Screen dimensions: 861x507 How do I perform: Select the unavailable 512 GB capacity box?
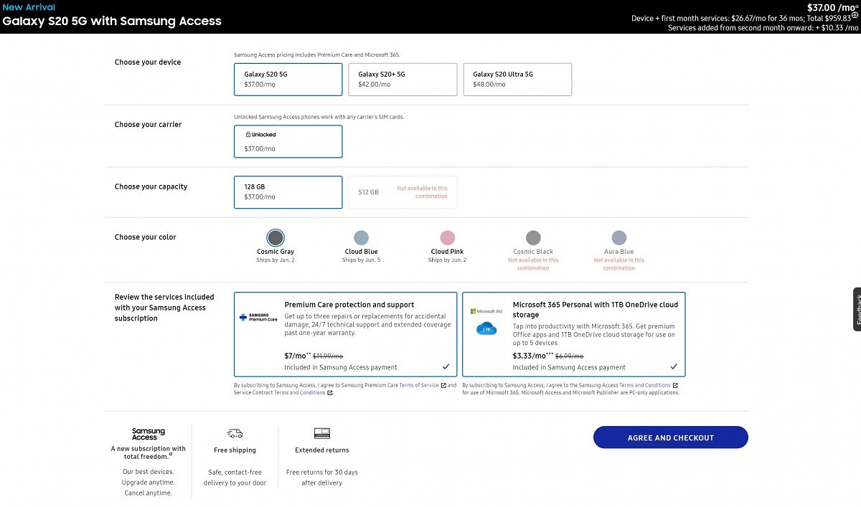tap(403, 192)
